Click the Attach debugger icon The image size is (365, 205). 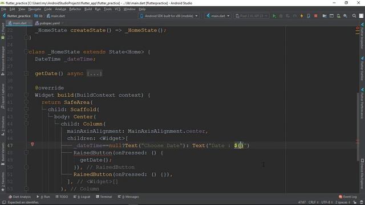(x=309, y=16)
